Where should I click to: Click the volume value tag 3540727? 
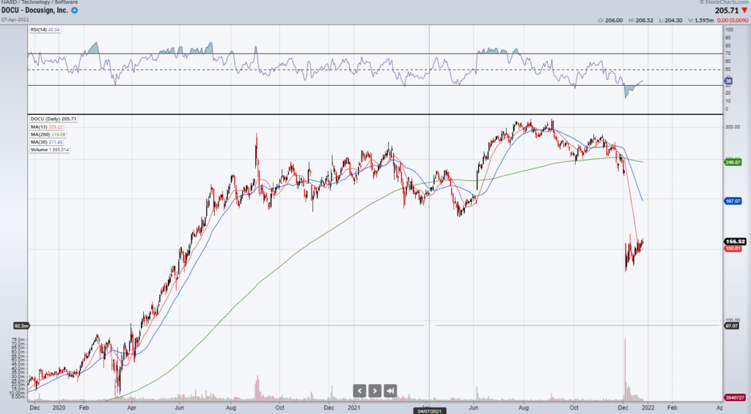tap(735, 396)
